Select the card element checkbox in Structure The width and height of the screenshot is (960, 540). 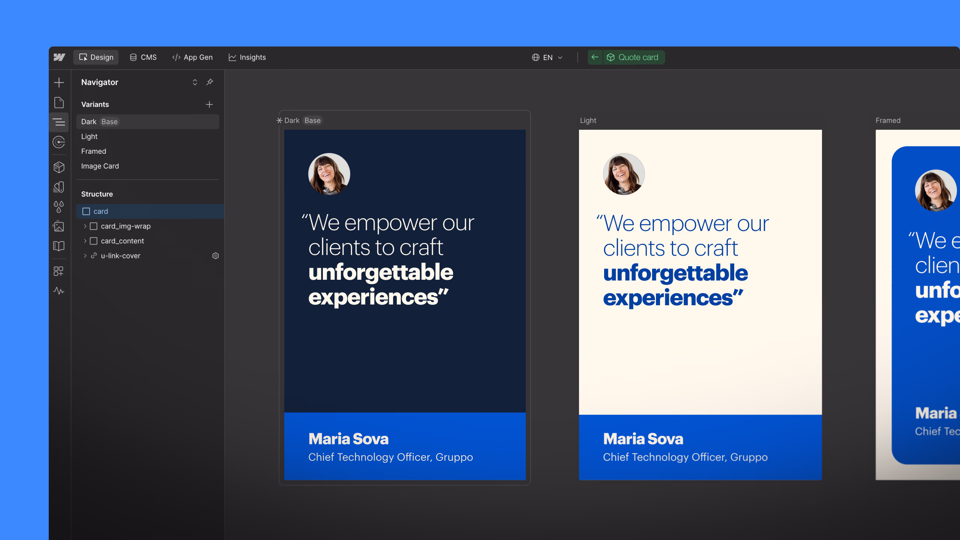click(x=85, y=211)
